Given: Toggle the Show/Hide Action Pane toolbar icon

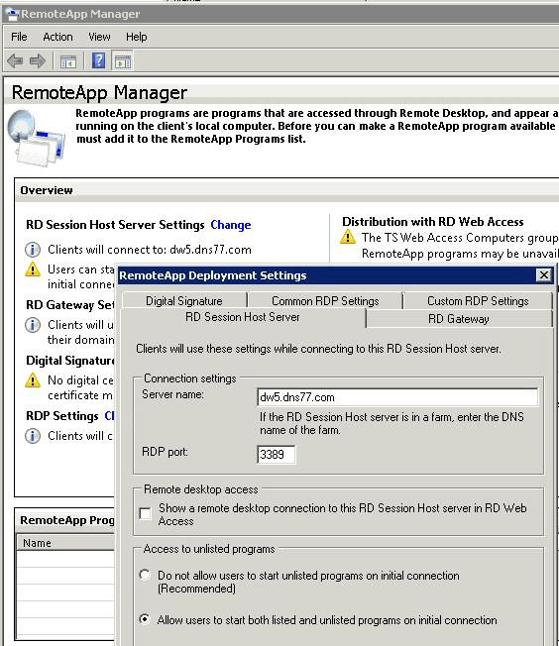Looking at the screenshot, I should point(123,61).
